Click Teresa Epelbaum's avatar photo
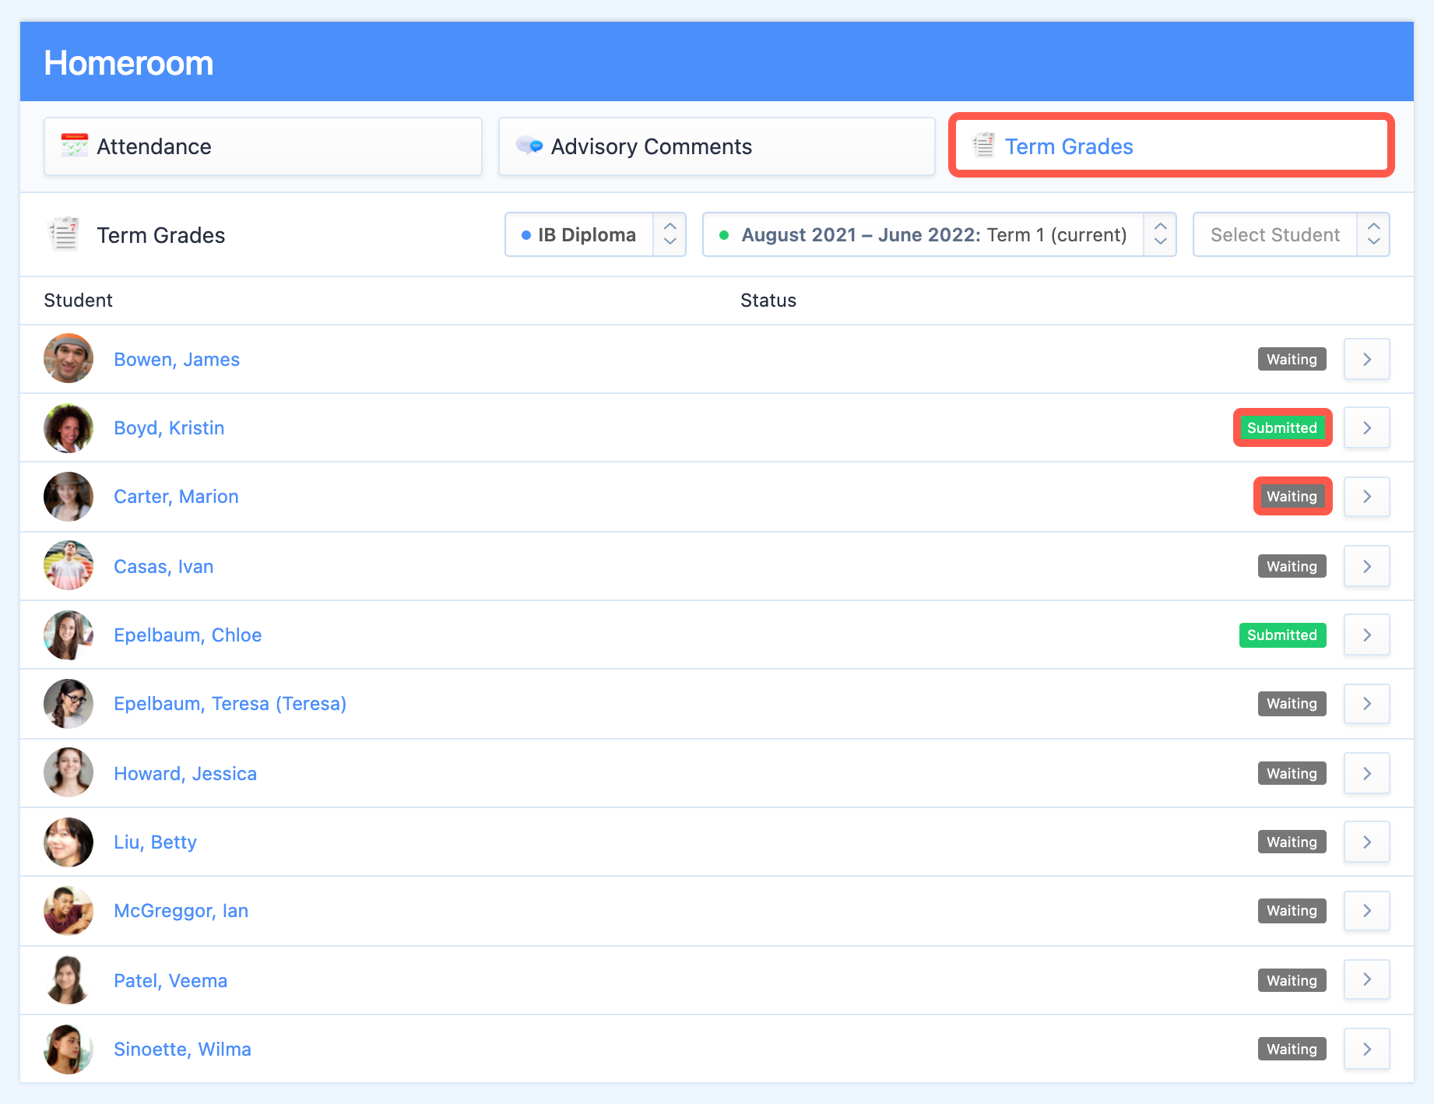The width and height of the screenshot is (1434, 1104). coord(69,704)
